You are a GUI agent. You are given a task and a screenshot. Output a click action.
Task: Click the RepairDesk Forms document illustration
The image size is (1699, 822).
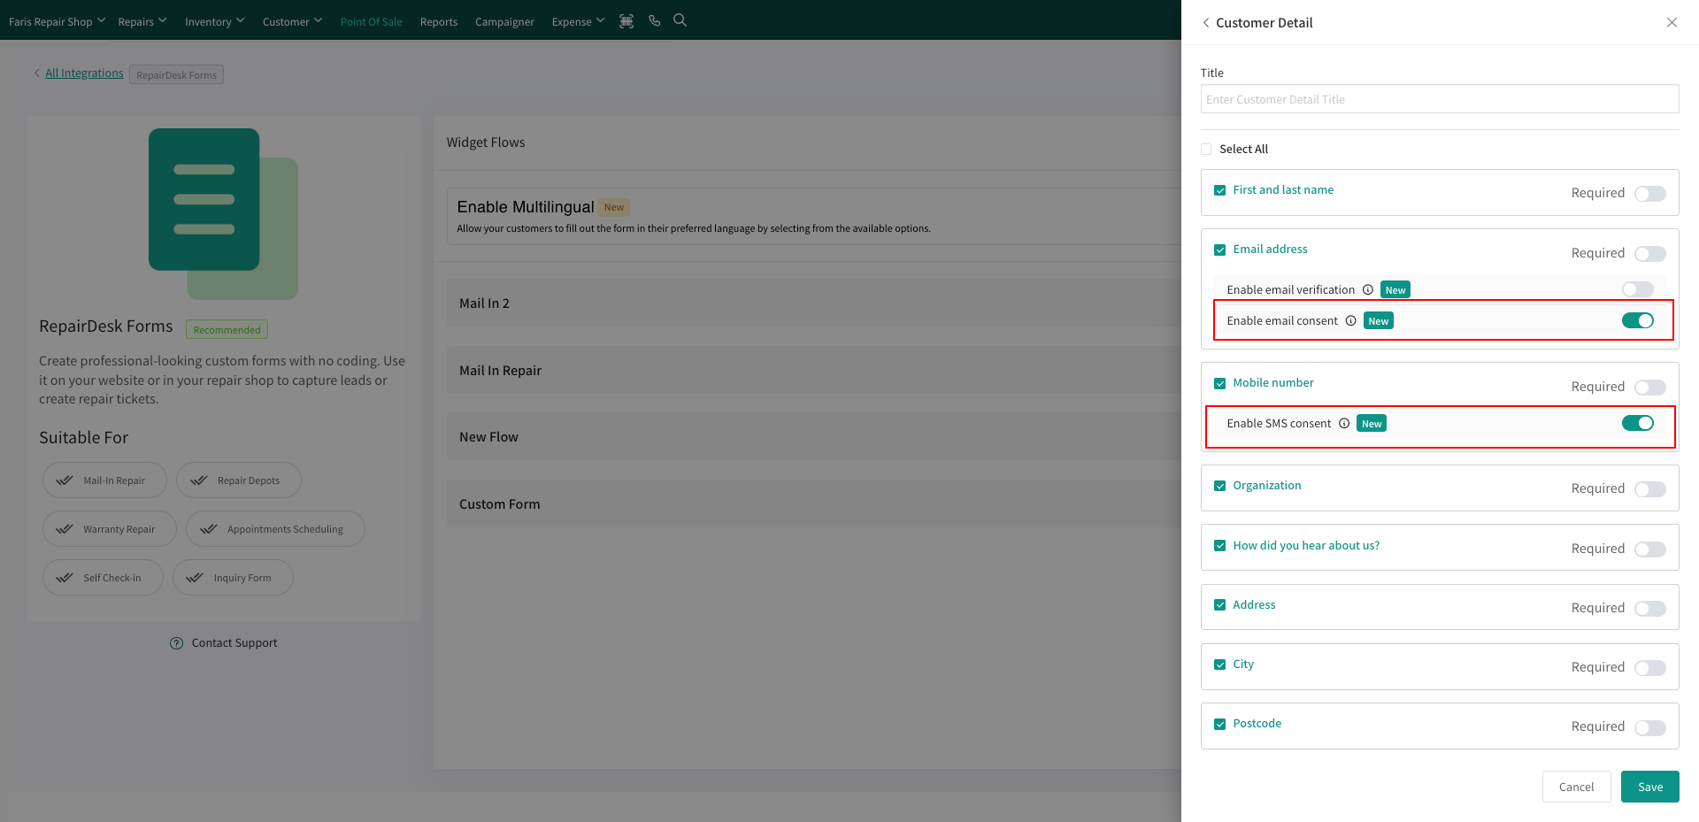point(223,214)
